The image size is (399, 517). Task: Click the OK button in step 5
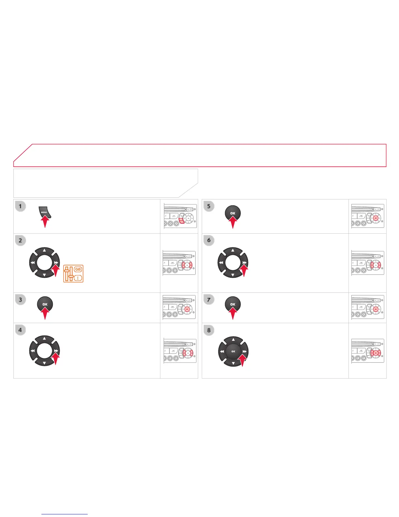[233, 213]
